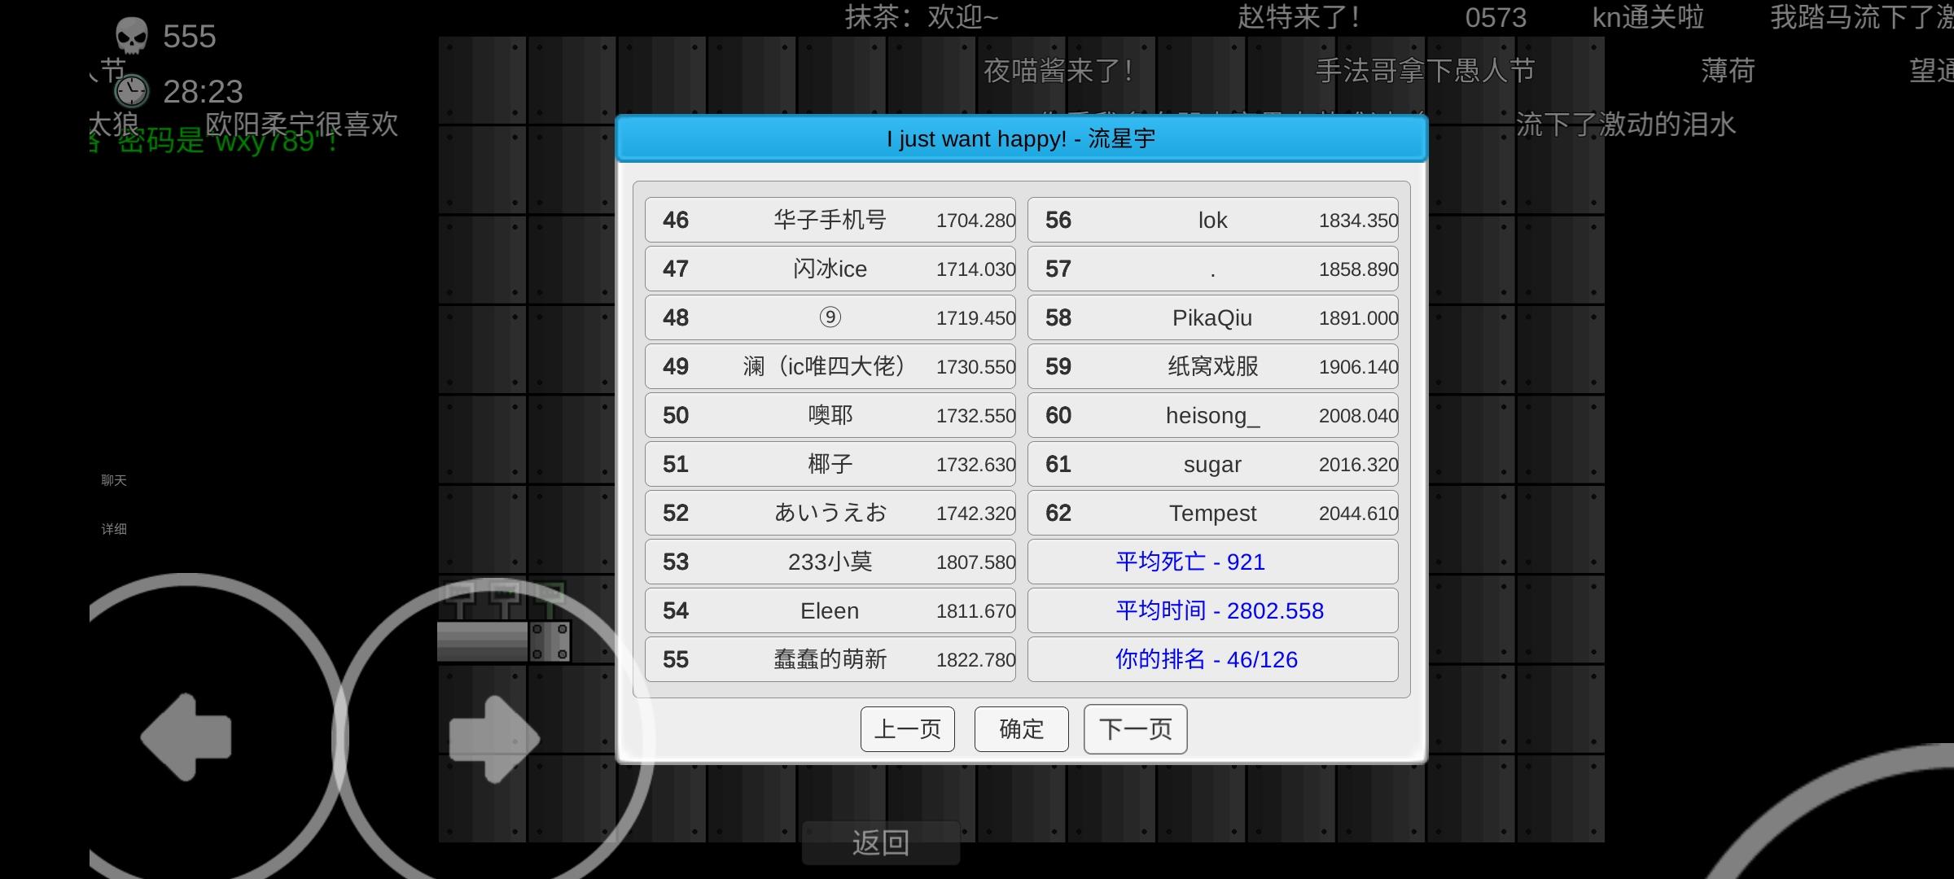This screenshot has height=879, width=1954.
Task: Select rank 59 row 纸窝戏服
Action: click(1212, 366)
